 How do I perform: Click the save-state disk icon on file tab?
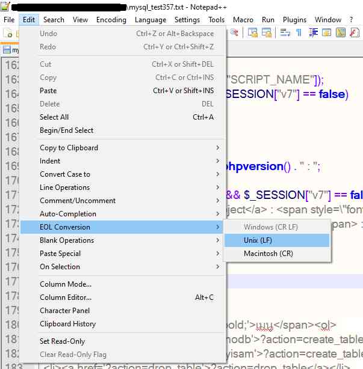point(7,50)
